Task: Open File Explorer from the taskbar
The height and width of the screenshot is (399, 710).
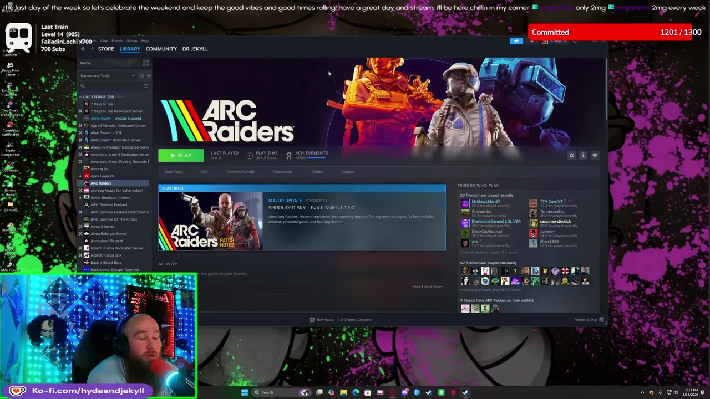Action: pos(343,392)
